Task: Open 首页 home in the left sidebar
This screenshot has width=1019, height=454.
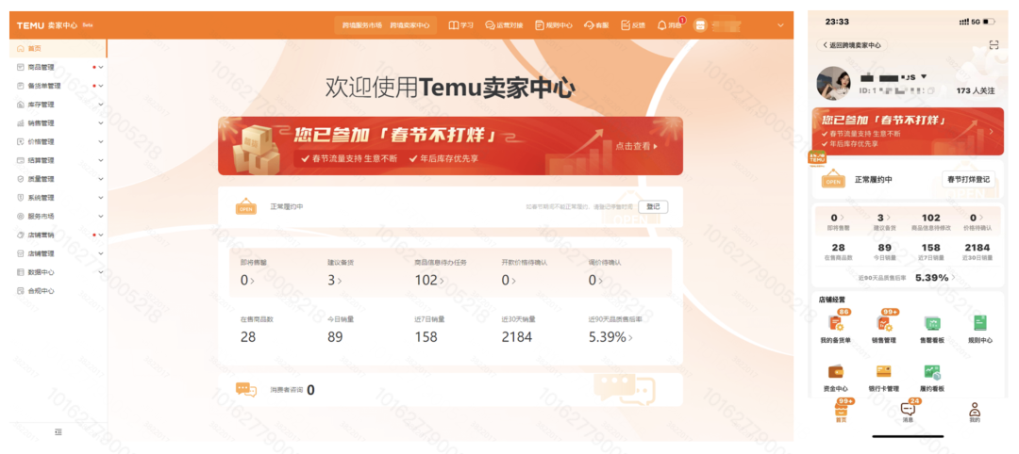Action: [x=58, y=49]
